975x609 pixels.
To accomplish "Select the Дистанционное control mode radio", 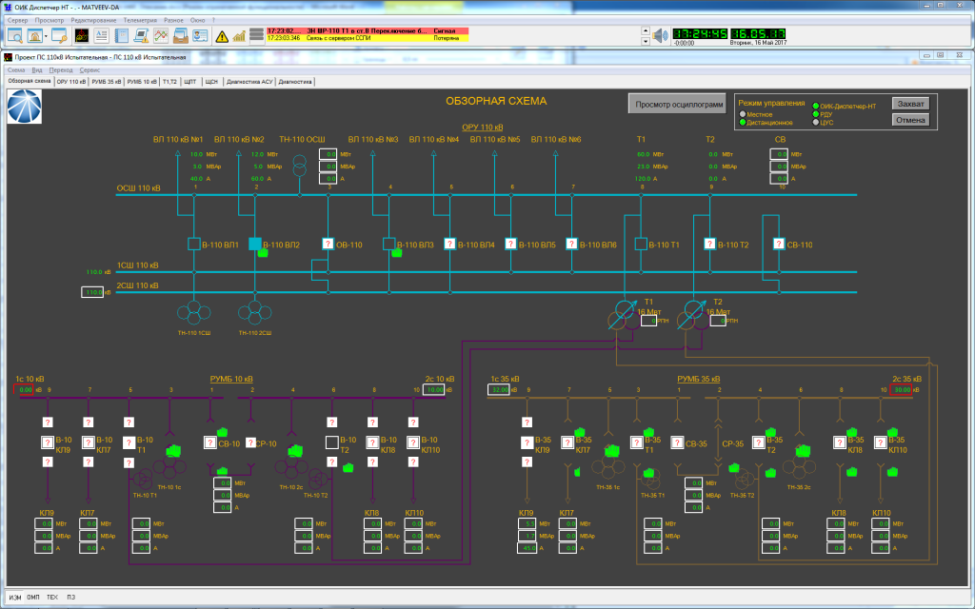I will click(743, 123).
